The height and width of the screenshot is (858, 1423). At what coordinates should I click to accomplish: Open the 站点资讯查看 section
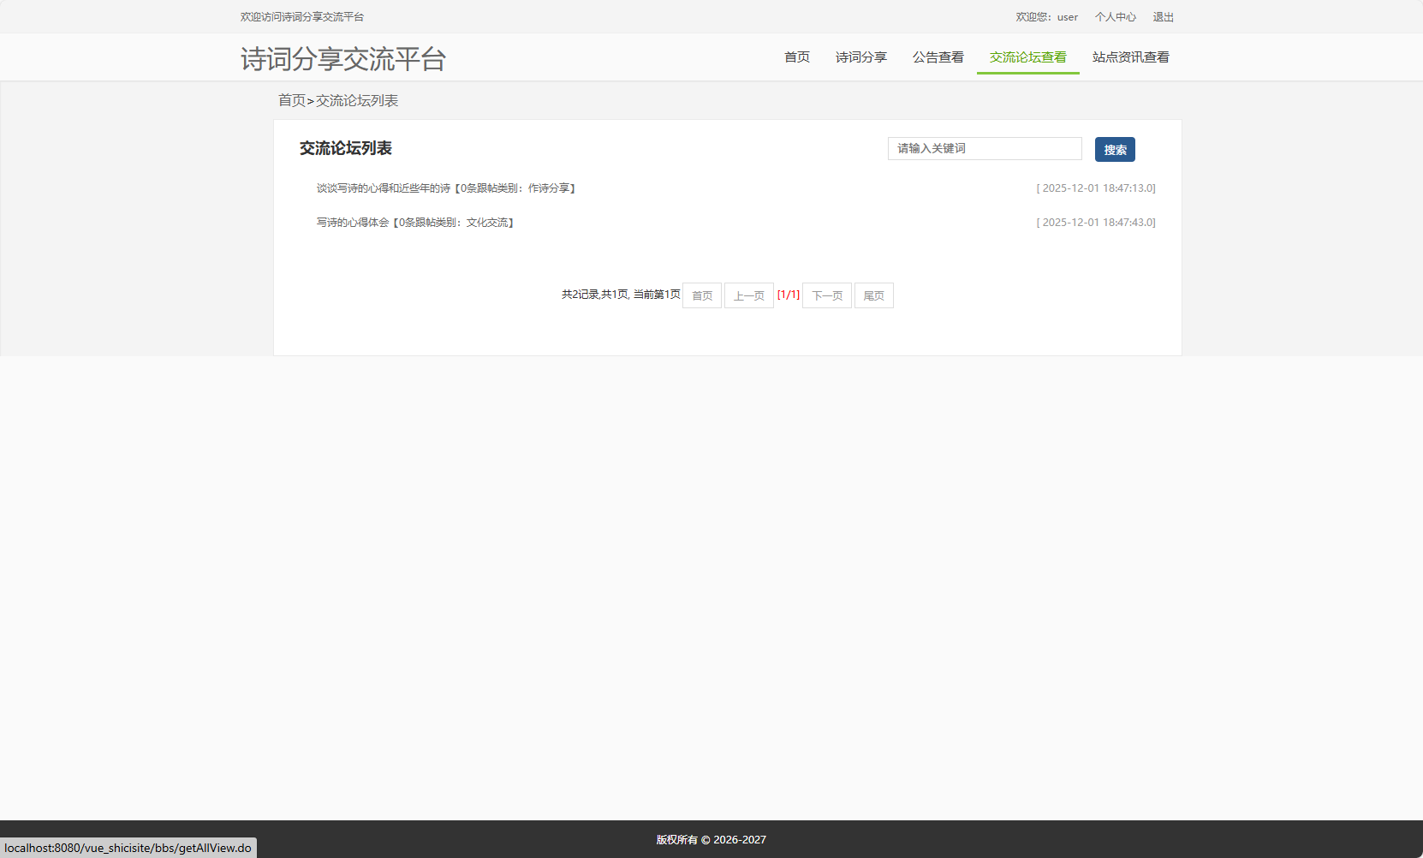pos(1129,57)
